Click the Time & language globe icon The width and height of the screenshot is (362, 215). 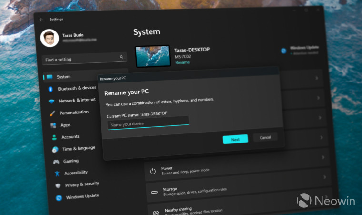55,150
